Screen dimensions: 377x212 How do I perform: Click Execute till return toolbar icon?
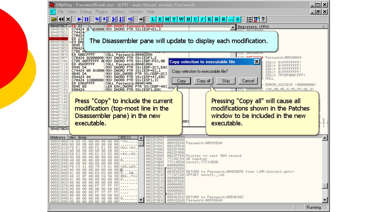click(x=130, y=19)
